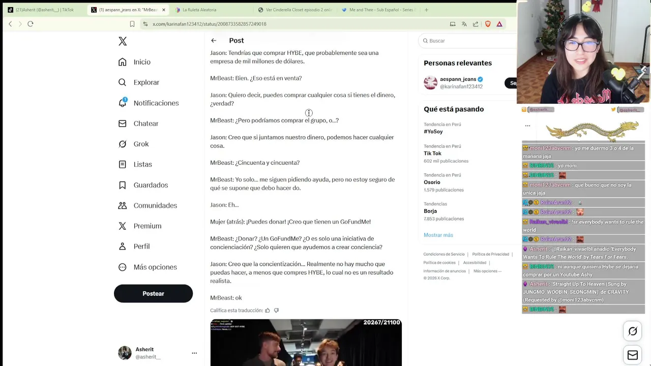The height and width of the screenshot is (366, 651).
Task: Open Información de anuncios link
Action: [x=445, y=271]
